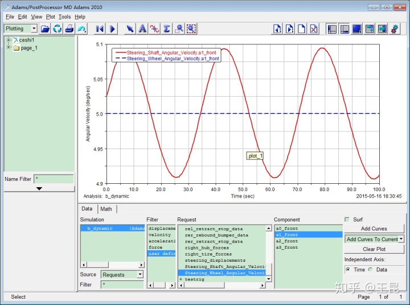Viewport: 410px width, 305px height.
Task: Choose the text annotation 'A' tool
Action: tap(142, 28)
